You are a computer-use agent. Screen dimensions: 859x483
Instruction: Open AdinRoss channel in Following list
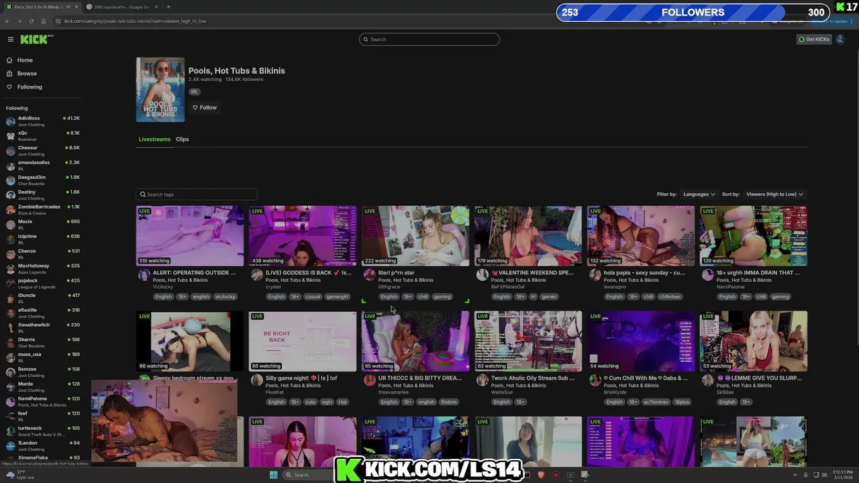pos(42,121)
